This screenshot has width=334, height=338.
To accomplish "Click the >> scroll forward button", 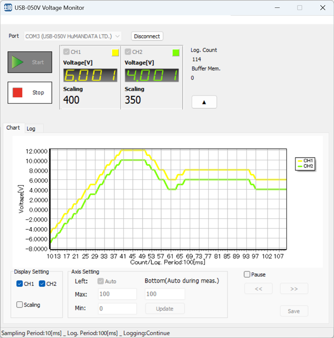I will tap(294, 289).
